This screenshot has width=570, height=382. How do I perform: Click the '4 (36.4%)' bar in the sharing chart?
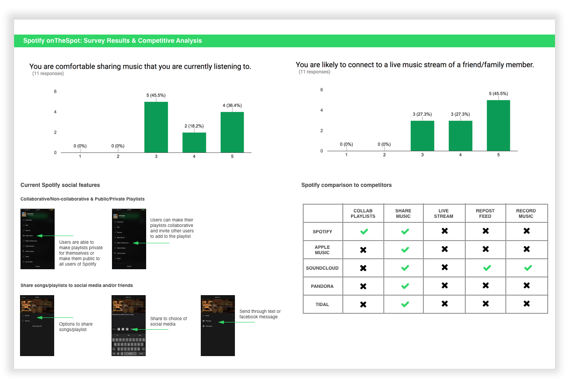point(232,132)
